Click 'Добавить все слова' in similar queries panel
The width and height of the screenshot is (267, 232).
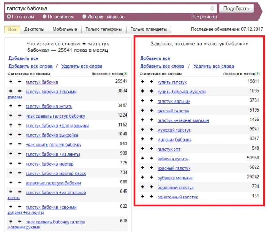pyautogui.click(x=162, y=66)
